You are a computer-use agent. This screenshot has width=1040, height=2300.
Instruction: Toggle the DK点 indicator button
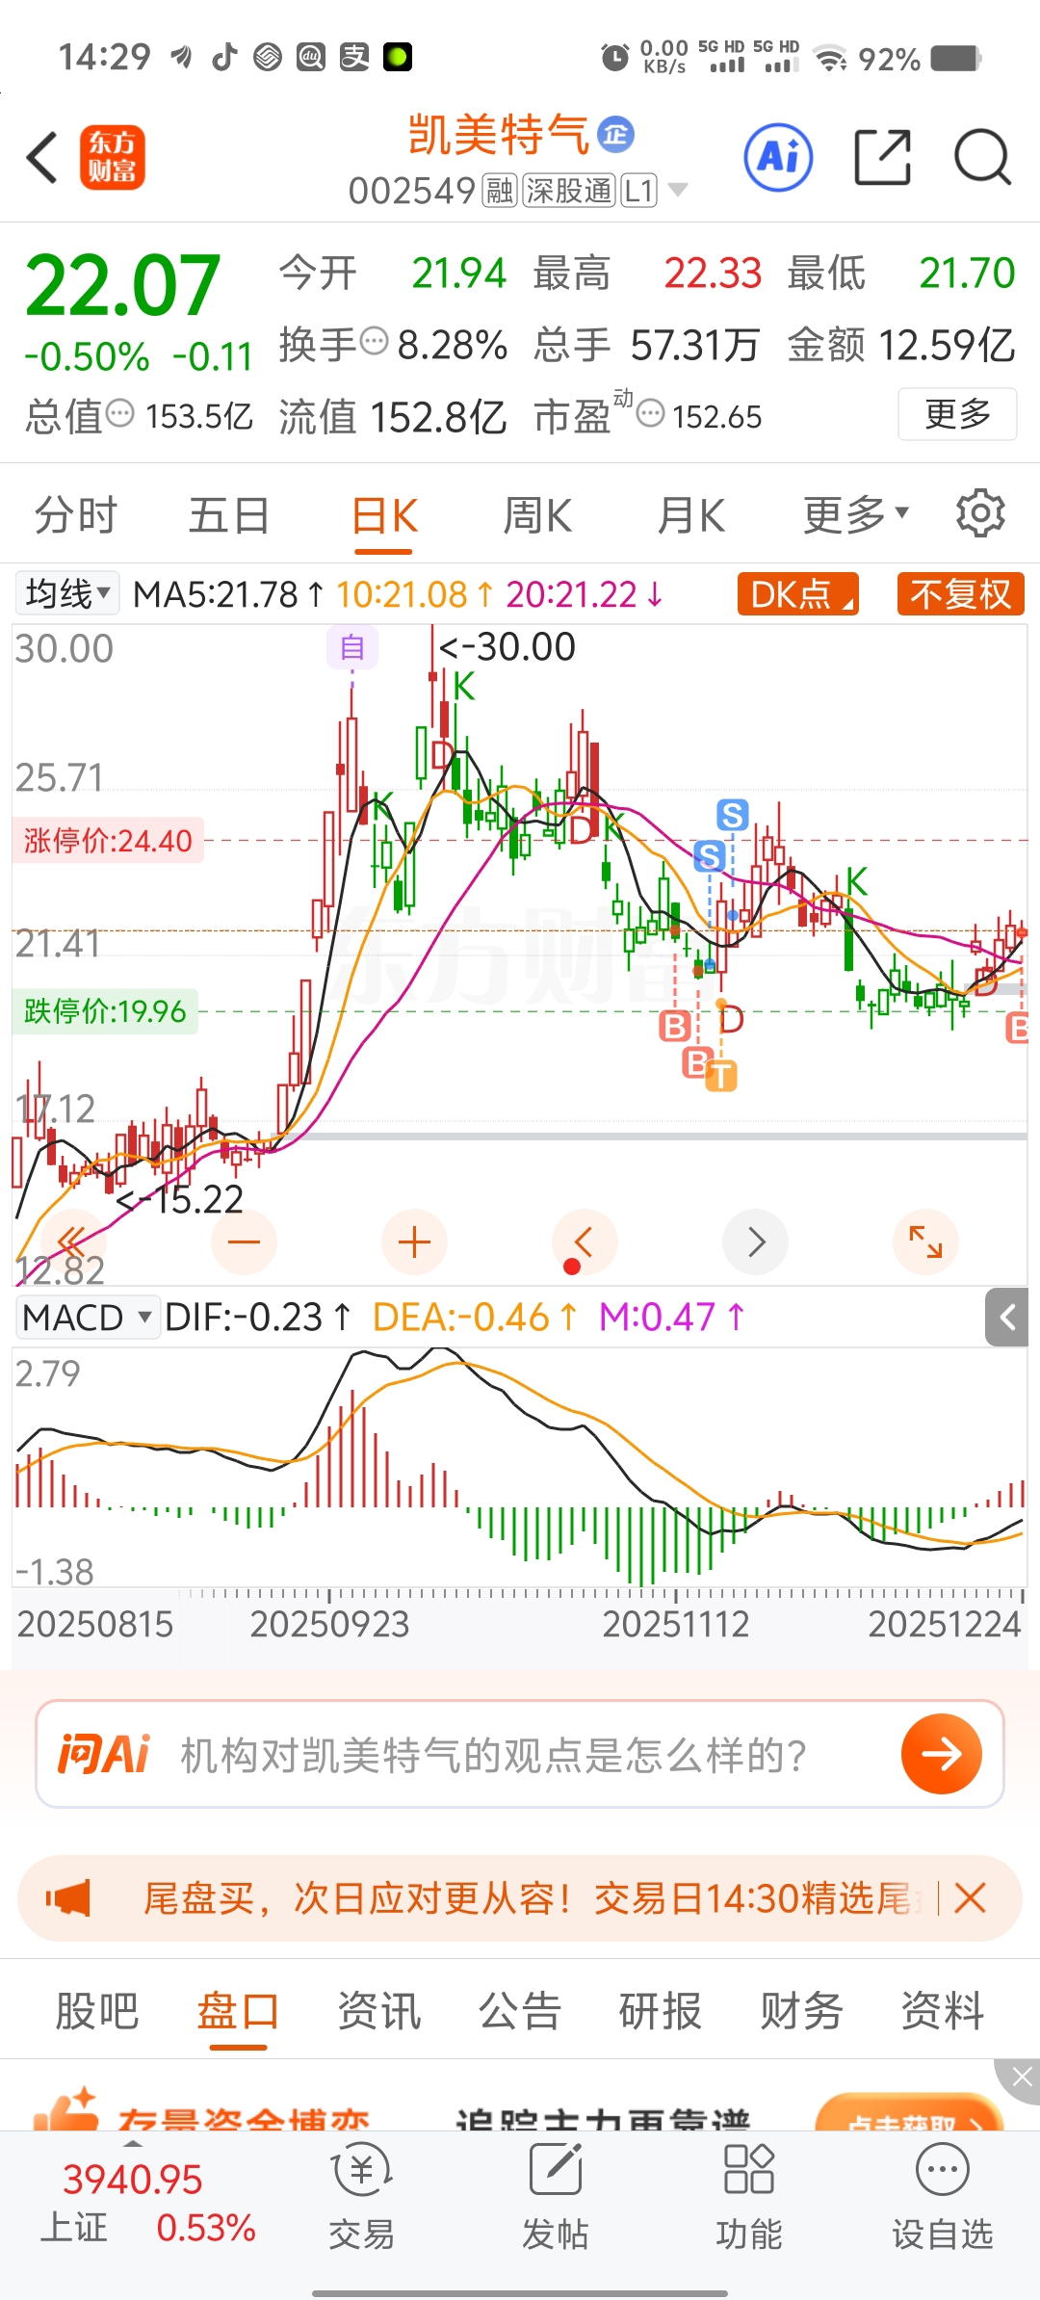(798, 594)
